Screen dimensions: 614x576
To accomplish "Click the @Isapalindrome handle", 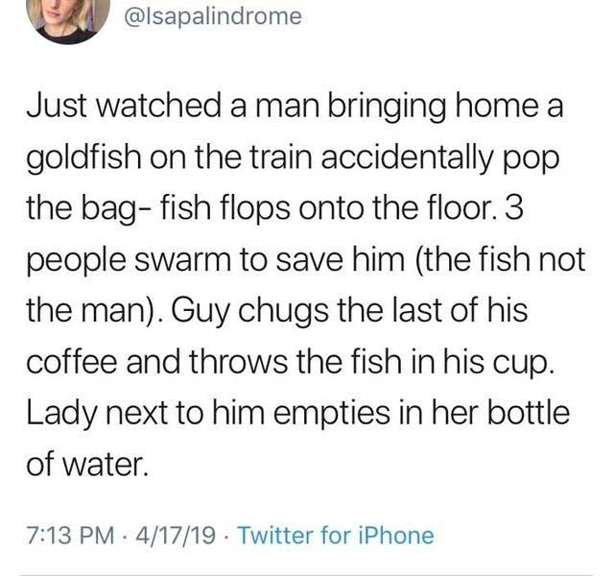I will (x=212, y=16).
